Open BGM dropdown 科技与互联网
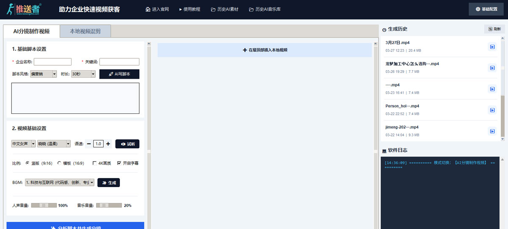This screenshot has height=229, width=508. [60, 182]
